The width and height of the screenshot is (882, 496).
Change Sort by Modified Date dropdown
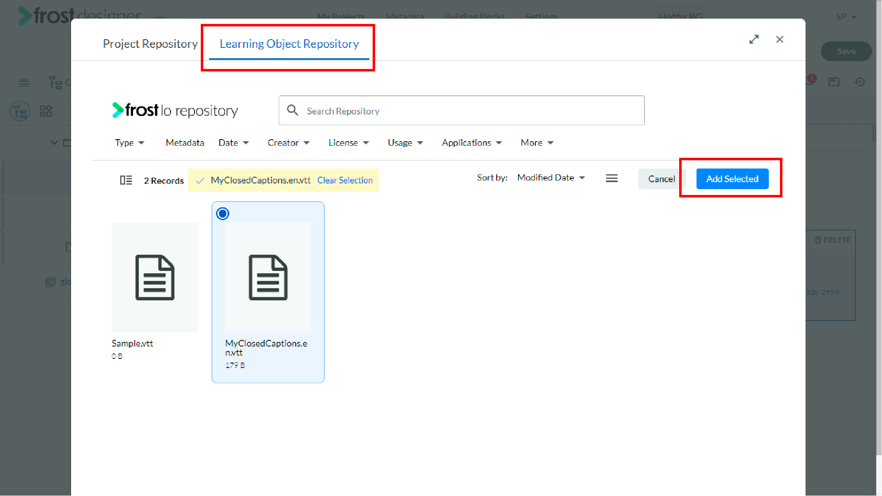coord(551,178)
